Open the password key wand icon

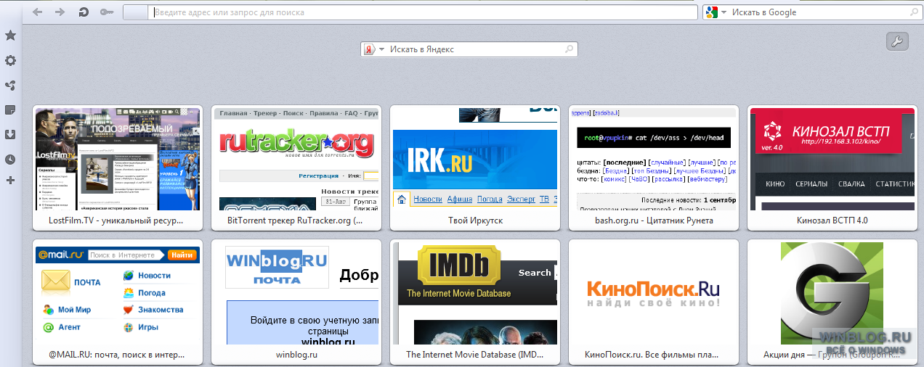(x=106, y=12)
